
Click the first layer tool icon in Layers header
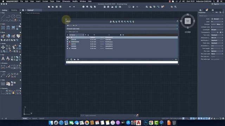click(111, 22)
